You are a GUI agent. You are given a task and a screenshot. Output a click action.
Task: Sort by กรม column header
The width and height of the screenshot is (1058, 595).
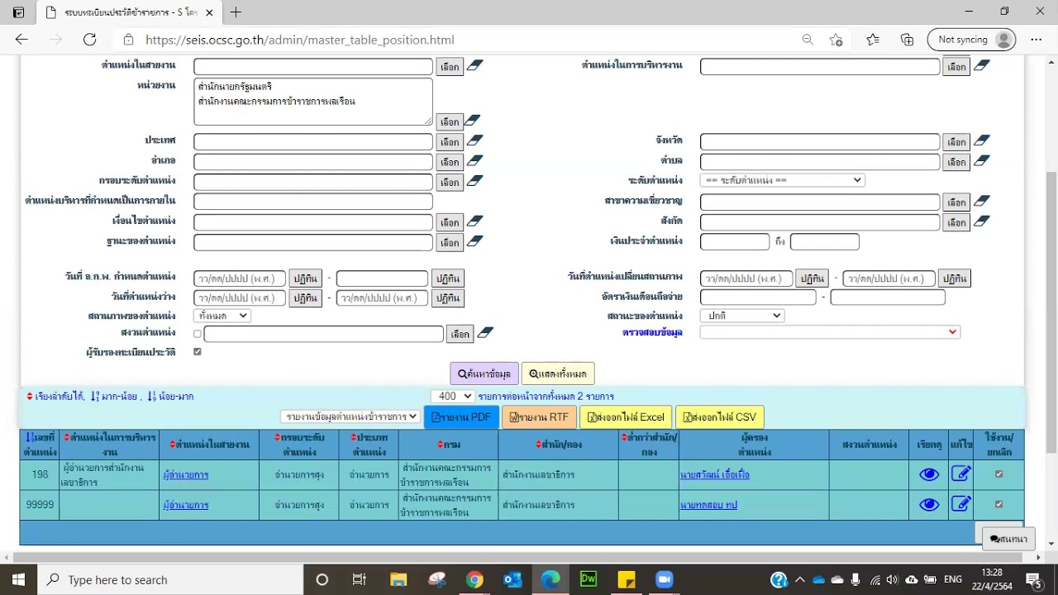tap(447, 445)
